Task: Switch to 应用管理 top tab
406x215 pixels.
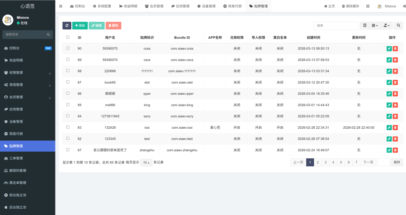Action: click(180, 6)
